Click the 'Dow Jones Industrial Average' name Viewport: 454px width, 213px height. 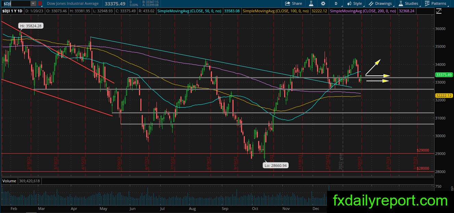(73, 3)
